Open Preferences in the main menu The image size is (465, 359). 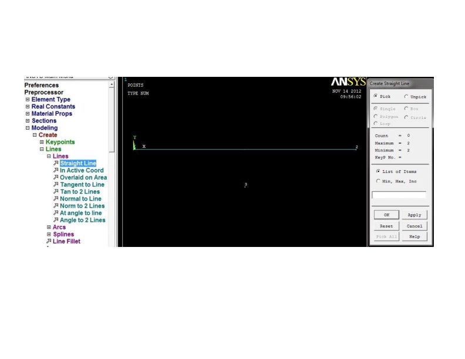[x=42, y=85]
